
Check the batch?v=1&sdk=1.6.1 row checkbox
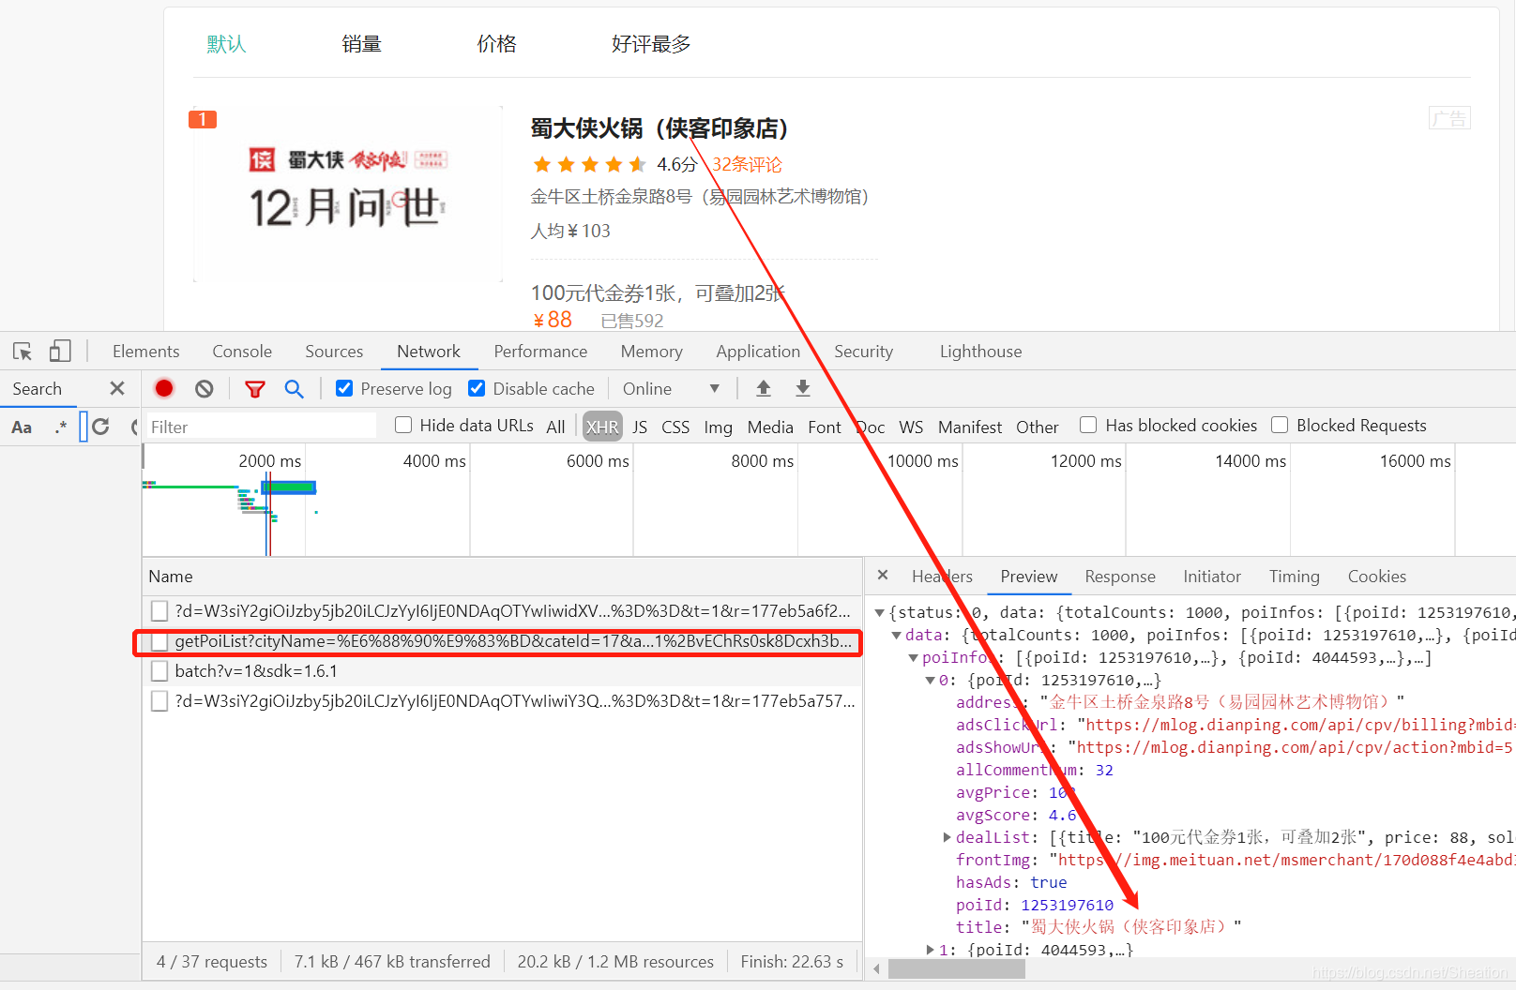(x=159, y=671)
